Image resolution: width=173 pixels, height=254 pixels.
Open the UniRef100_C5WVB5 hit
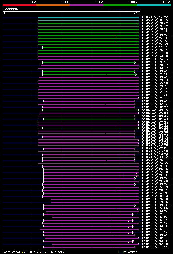tap(155, 122)
